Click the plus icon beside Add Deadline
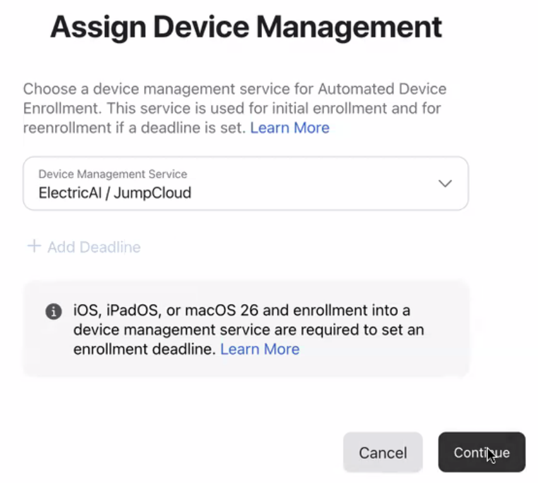The height and width of the screenshot is (483, 538). click(34, 246)
